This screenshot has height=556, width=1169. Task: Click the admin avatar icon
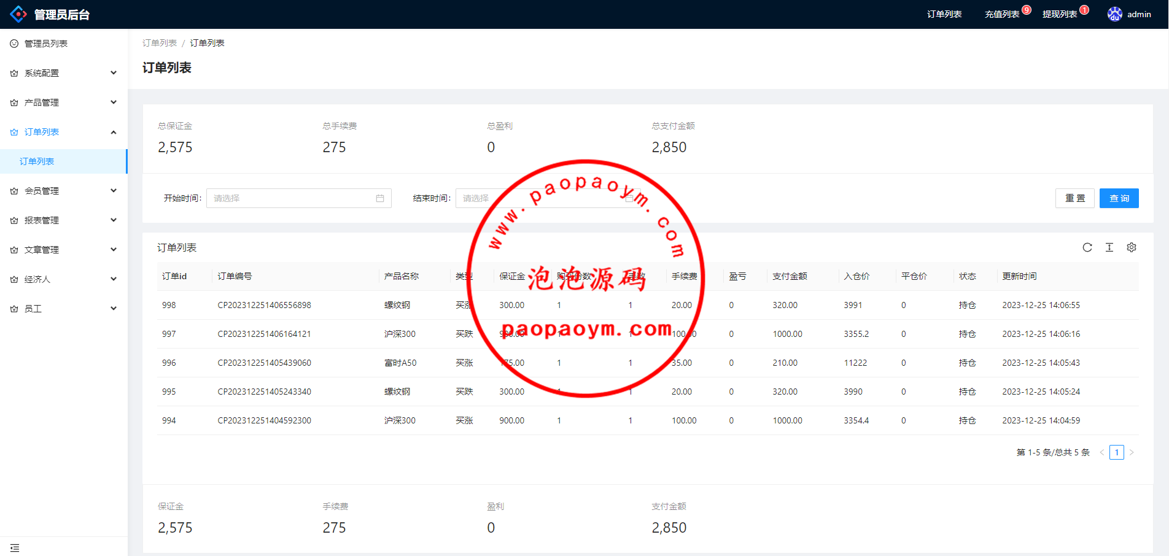[x=1115, y=14]
